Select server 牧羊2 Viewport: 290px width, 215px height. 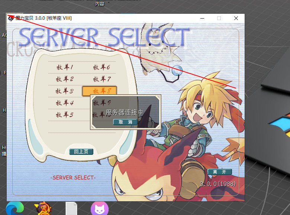(65, 79)
